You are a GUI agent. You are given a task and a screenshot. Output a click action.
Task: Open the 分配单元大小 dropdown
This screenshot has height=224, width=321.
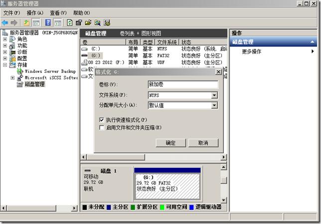point(214,105)
